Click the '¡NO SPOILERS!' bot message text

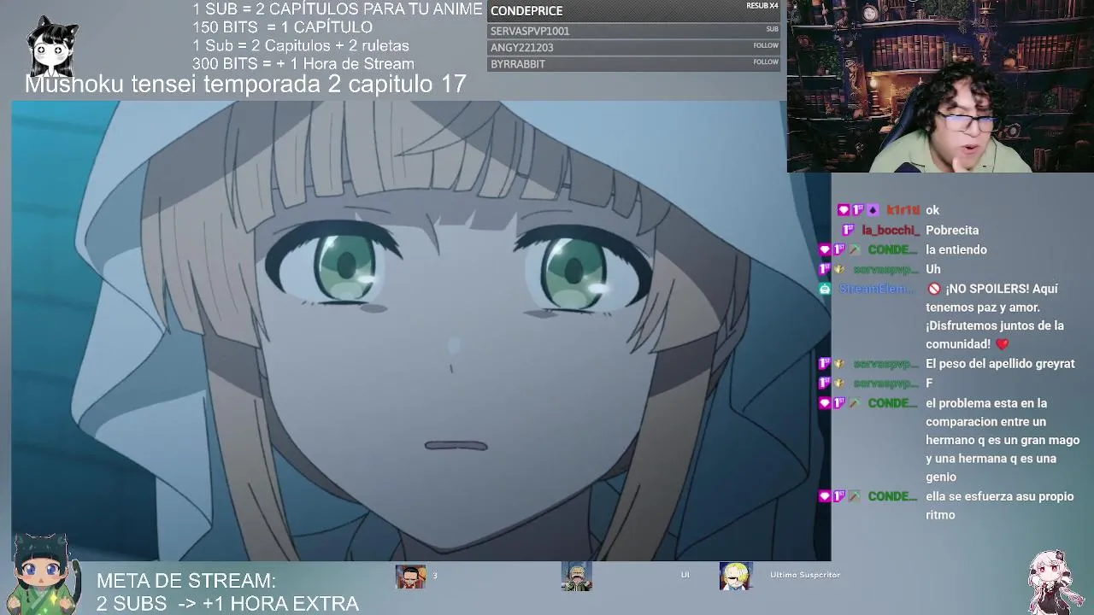995,316
